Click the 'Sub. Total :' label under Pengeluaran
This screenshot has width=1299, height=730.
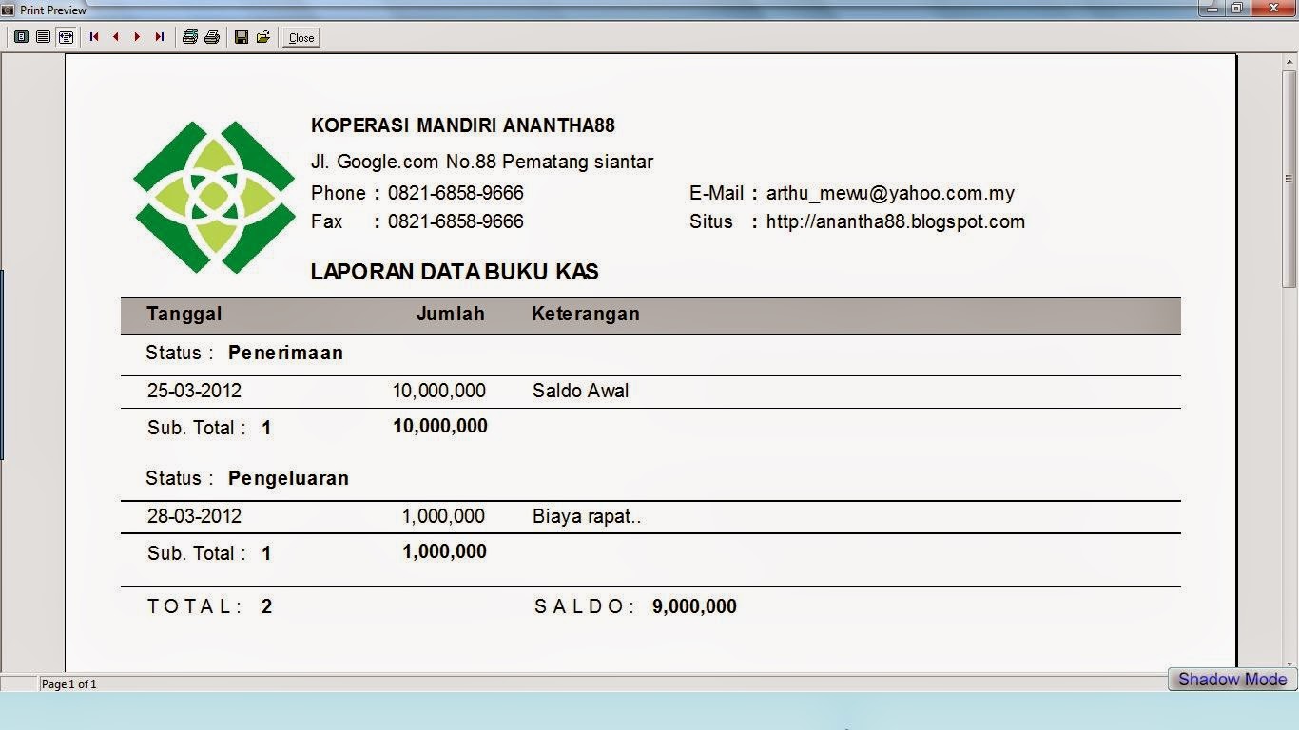(x=196, y=553)
